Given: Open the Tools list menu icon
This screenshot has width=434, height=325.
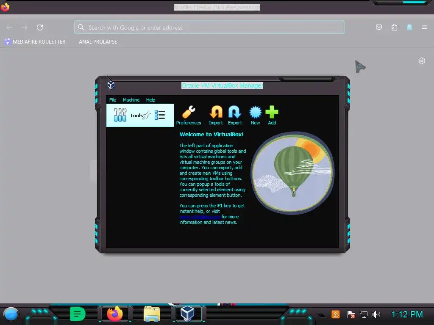Looking at the screenshot, I should coord(160,115).
